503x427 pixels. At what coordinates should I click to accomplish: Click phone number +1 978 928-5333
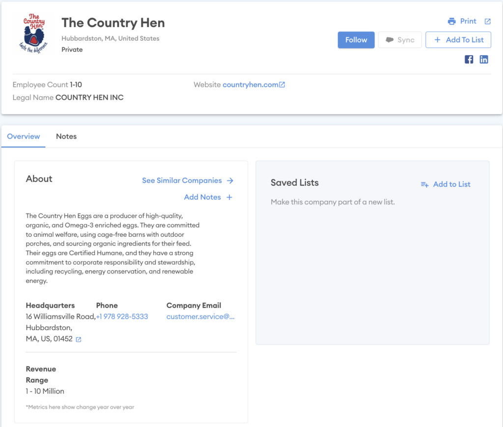[x=122, y=316]
